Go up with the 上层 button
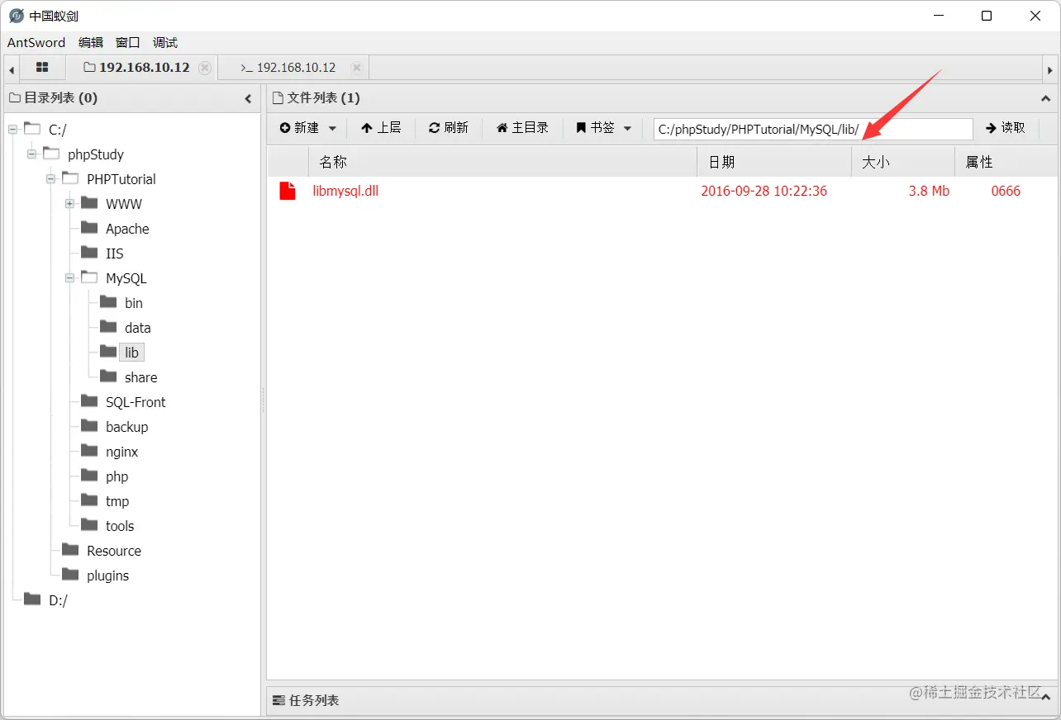This screenshot has height=720, width=1061. 381,128
